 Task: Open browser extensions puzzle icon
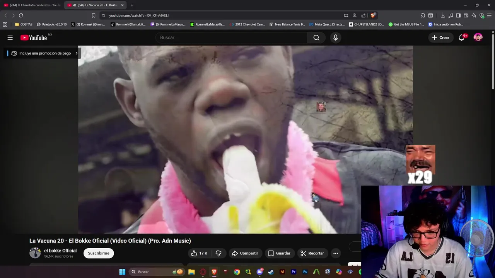(x=423, y=15)
